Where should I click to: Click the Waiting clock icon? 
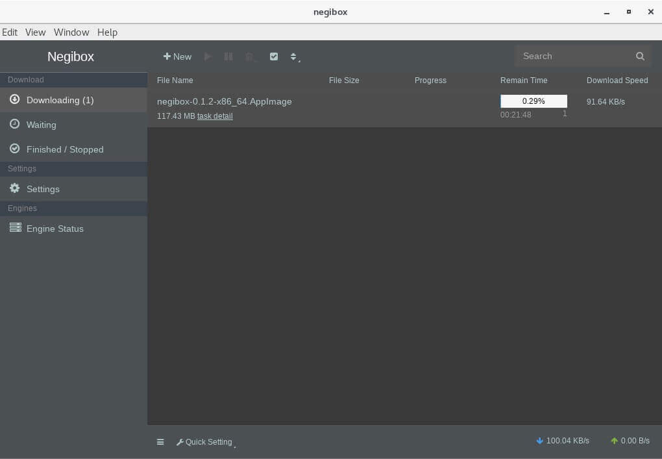15,124
